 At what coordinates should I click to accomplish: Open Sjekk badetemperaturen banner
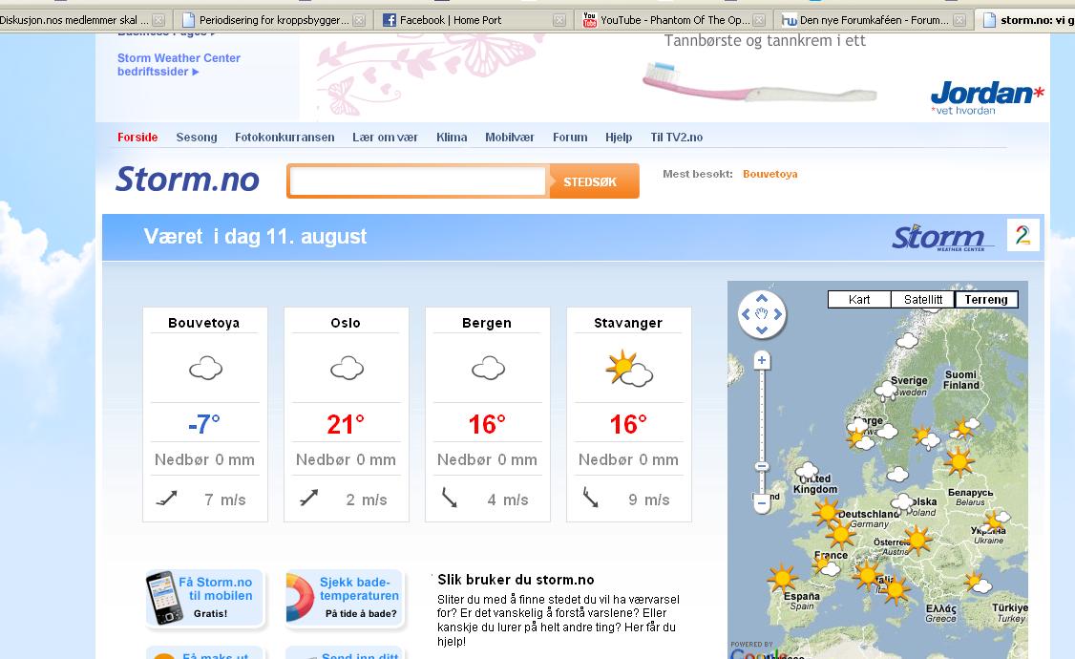[346, 597]
